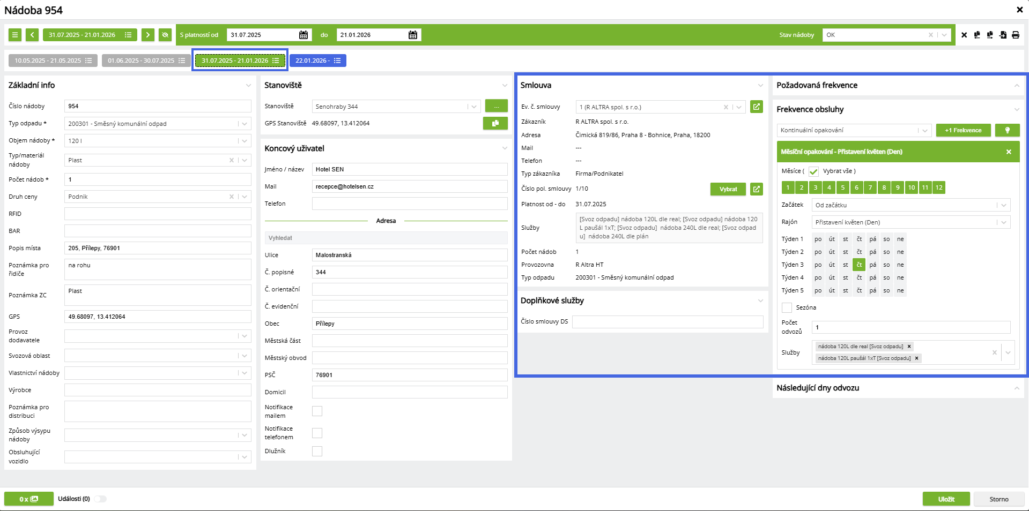Toggle 'Vybrat vše' months checkbox

(x=814, y=171)
